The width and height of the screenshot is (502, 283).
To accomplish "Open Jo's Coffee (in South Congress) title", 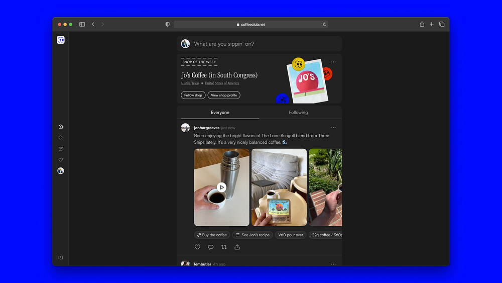I will 220,75.
